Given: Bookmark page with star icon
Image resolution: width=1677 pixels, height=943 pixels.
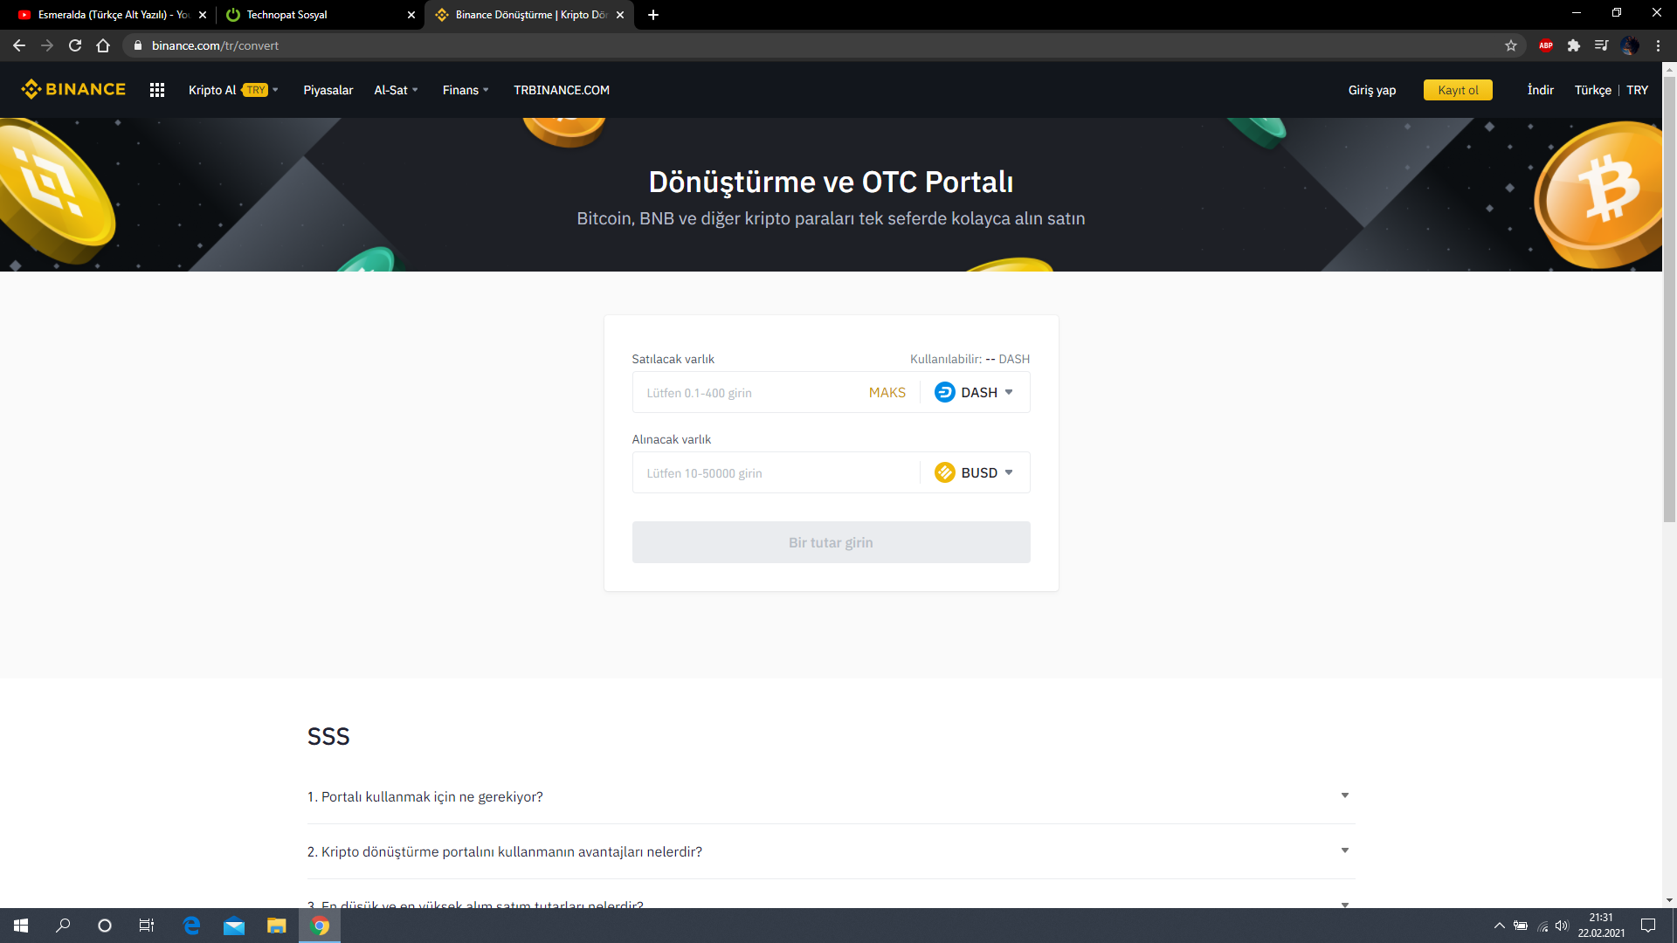Looking at the screenshot, I should 1511,45.
